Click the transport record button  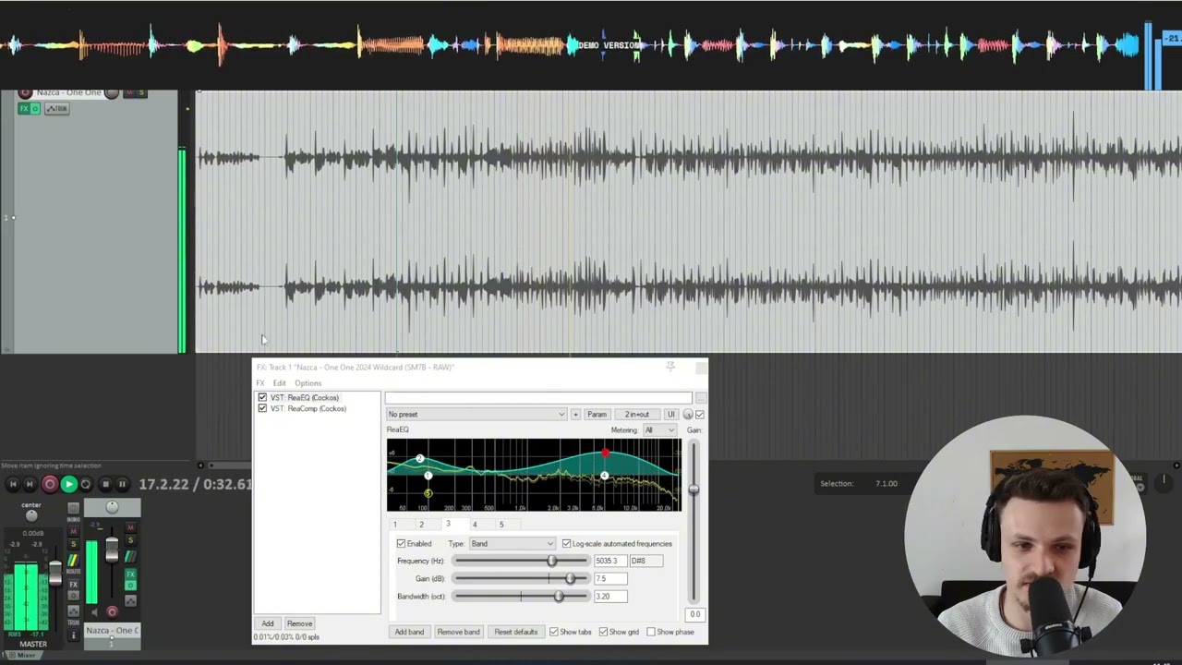(50, 484)
